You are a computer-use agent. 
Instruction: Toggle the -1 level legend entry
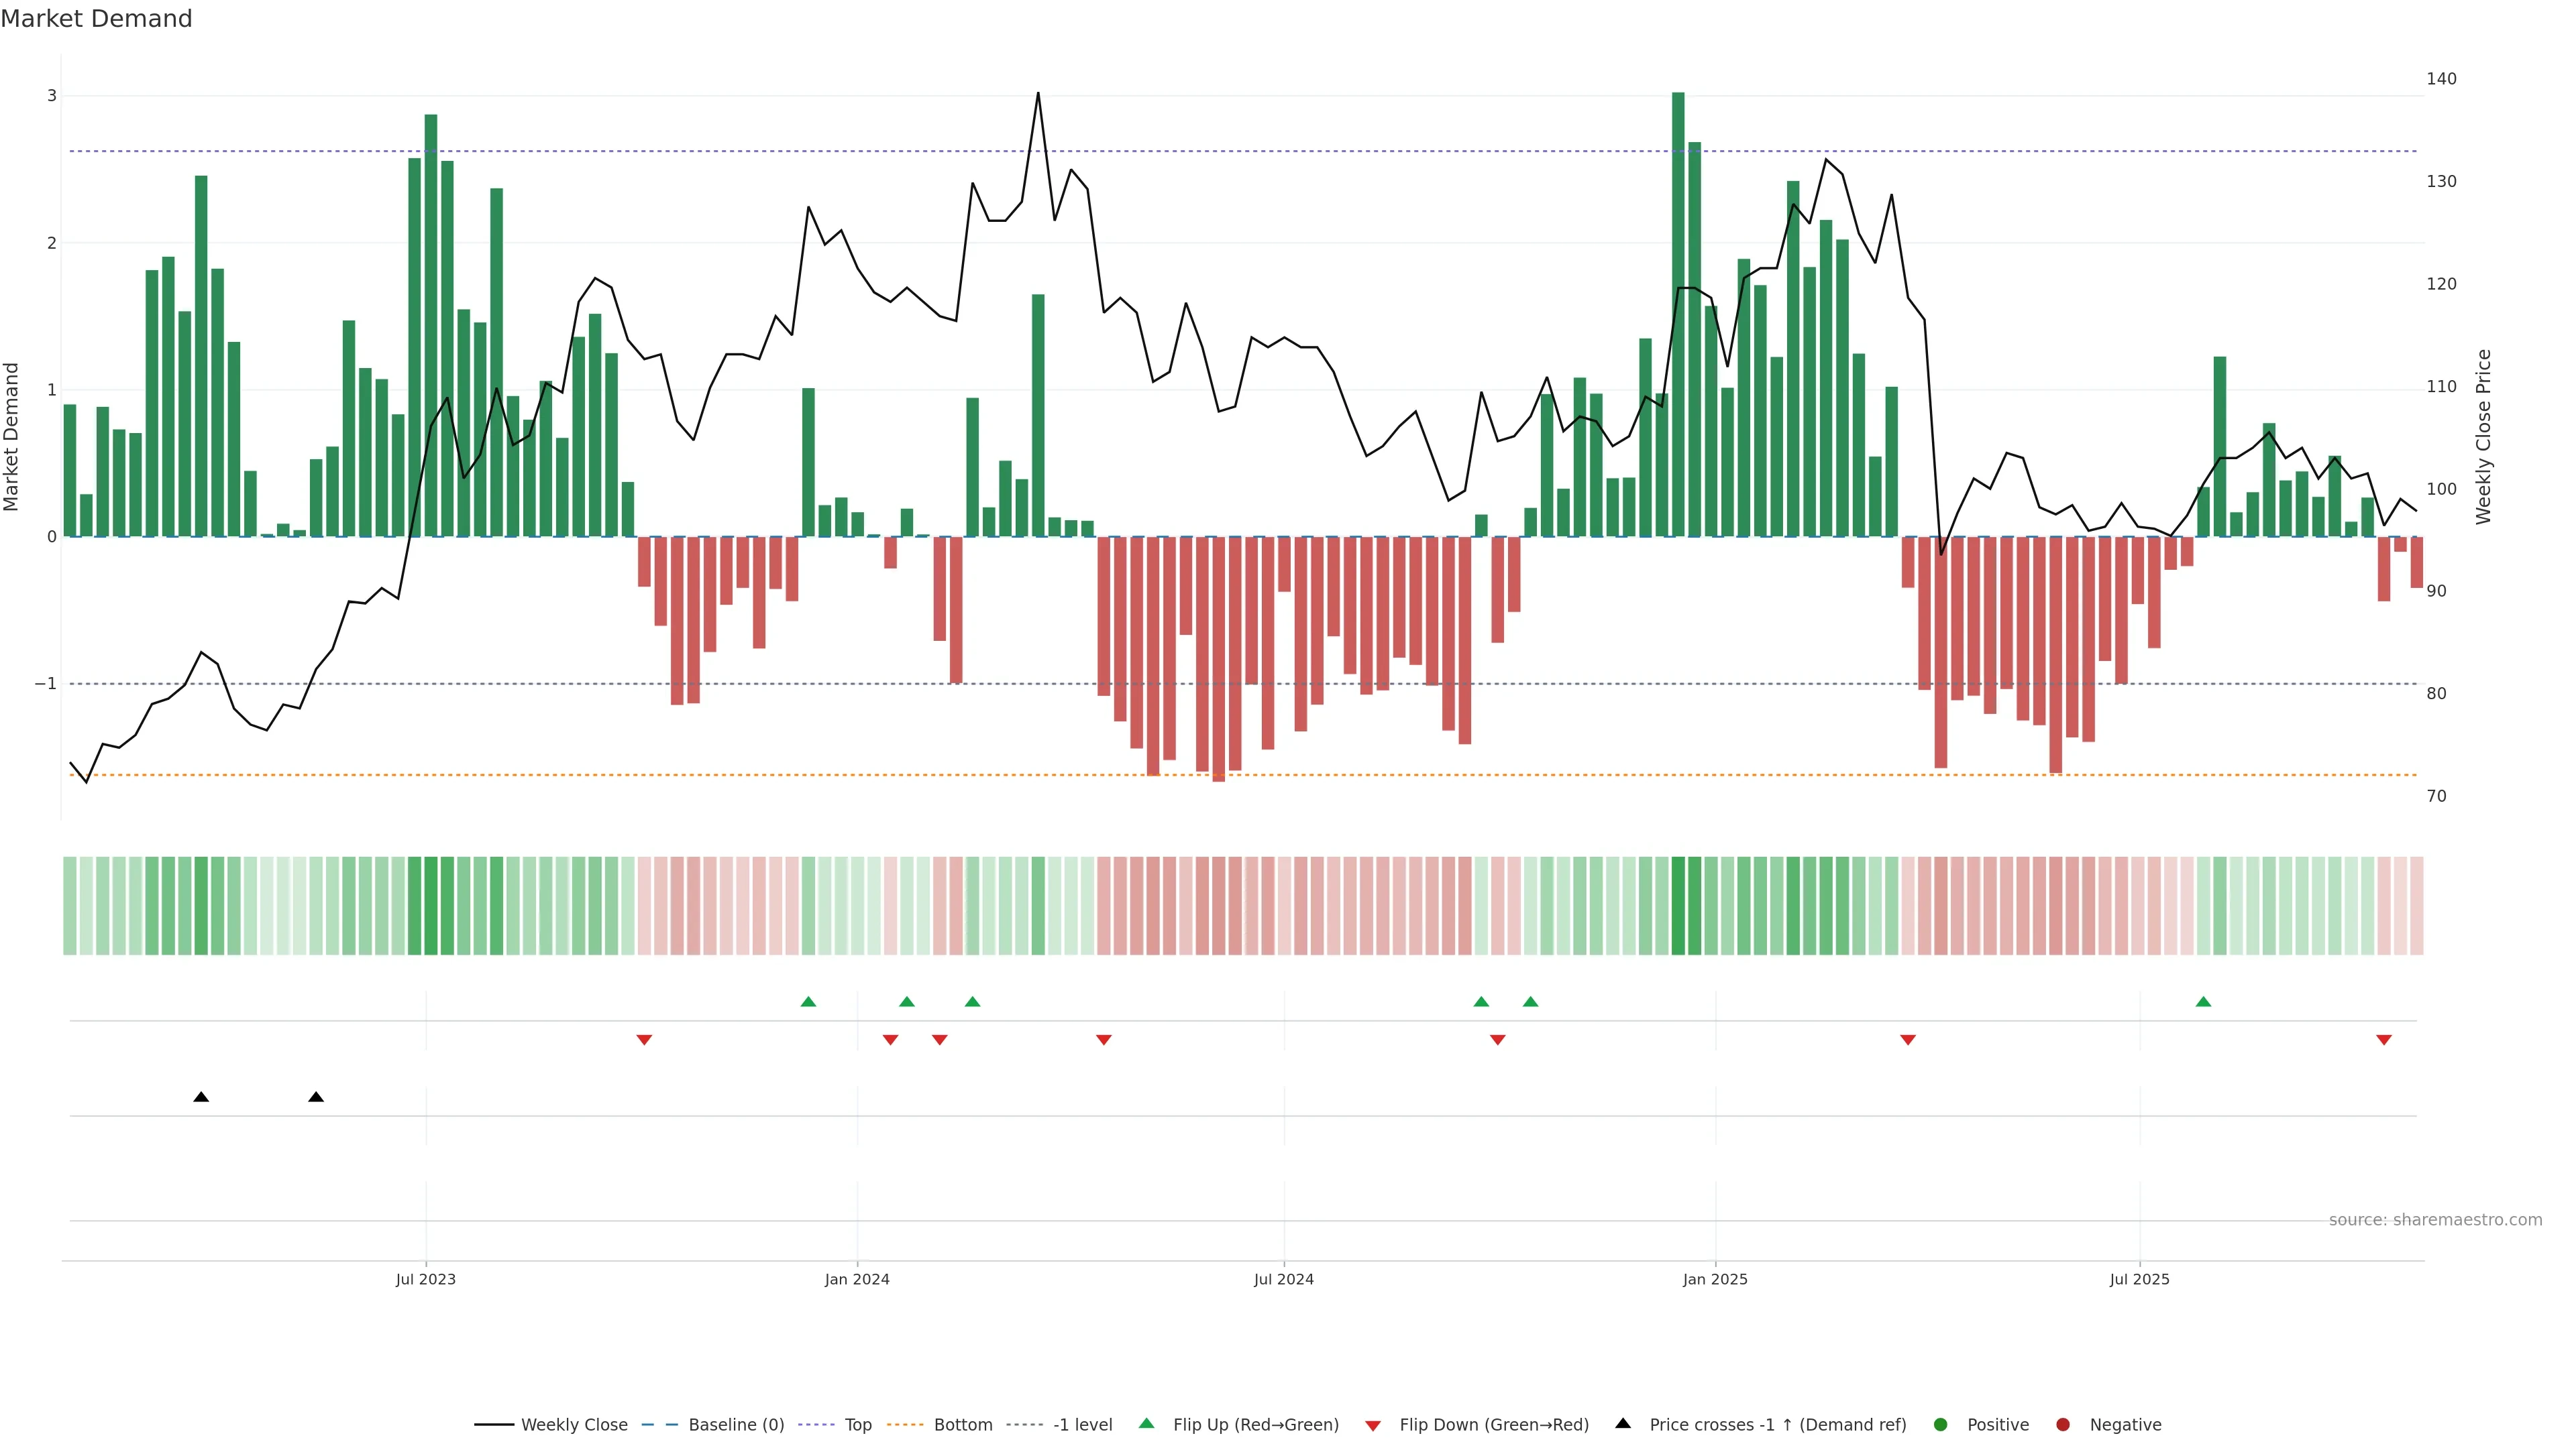(x=1082, y=1424)
